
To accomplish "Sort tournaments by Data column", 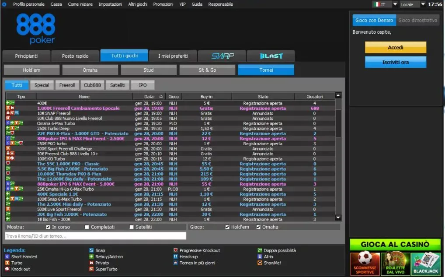I will (149, 97).
